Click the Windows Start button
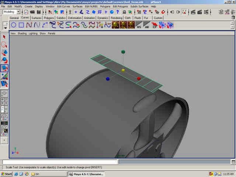Screen dimensions: 236x177 pos(7,174)
